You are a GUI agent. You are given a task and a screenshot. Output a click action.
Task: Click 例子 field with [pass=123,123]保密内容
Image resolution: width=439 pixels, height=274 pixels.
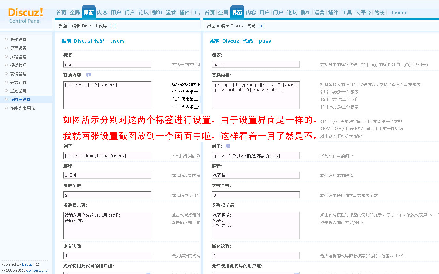(256, 155)
